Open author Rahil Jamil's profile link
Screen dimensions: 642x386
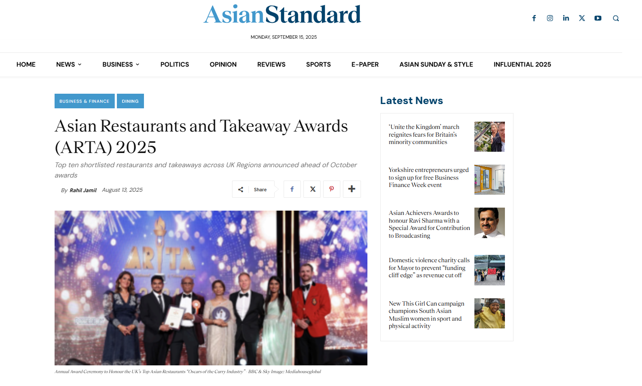83,190
